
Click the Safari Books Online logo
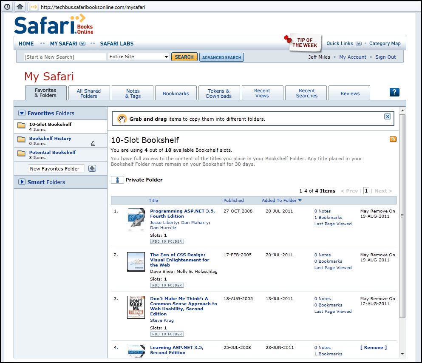click(54, 25)
